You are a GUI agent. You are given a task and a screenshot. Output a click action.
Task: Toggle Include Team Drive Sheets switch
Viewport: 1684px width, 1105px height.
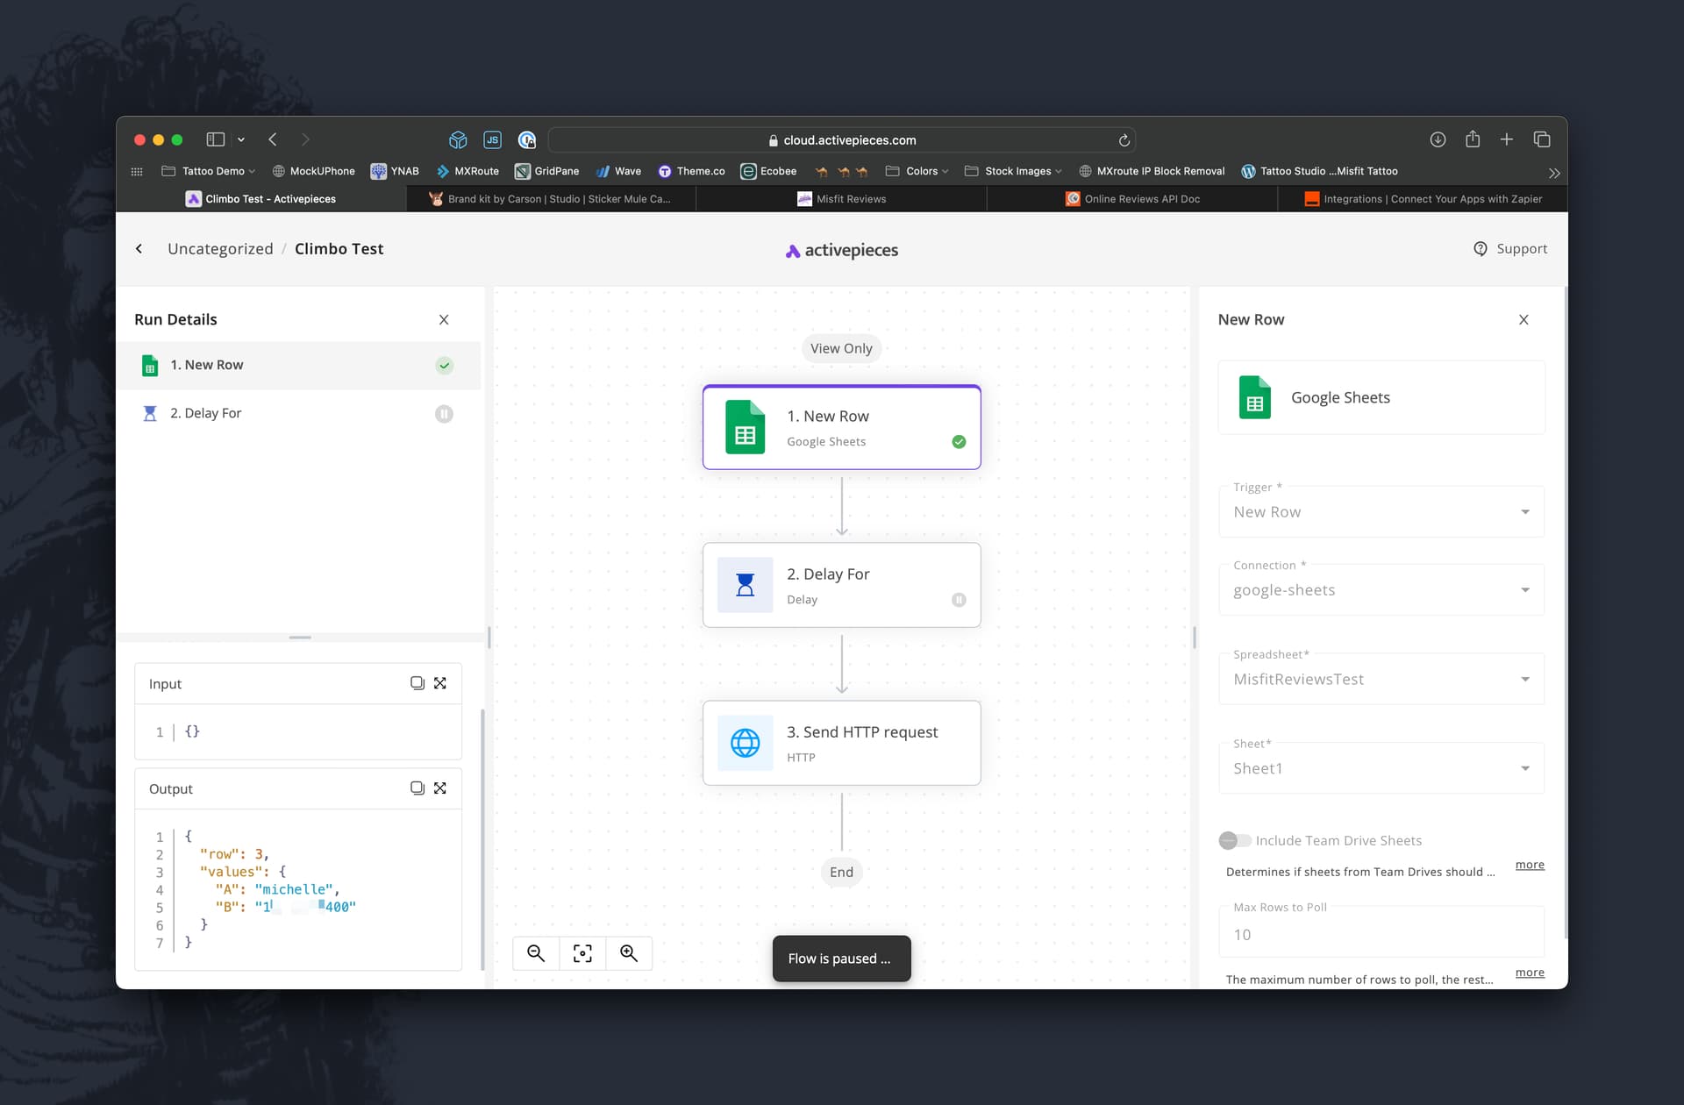pos(1234,840)
